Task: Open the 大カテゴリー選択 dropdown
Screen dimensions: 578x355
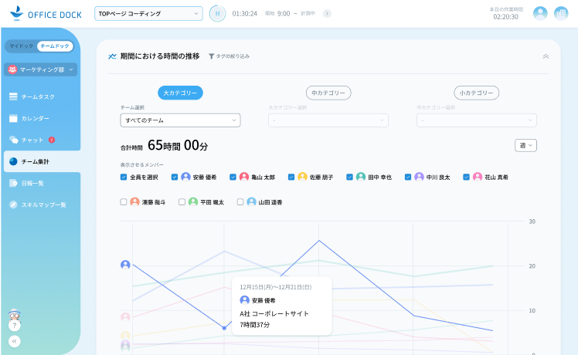Action: (x=328, y=120)
